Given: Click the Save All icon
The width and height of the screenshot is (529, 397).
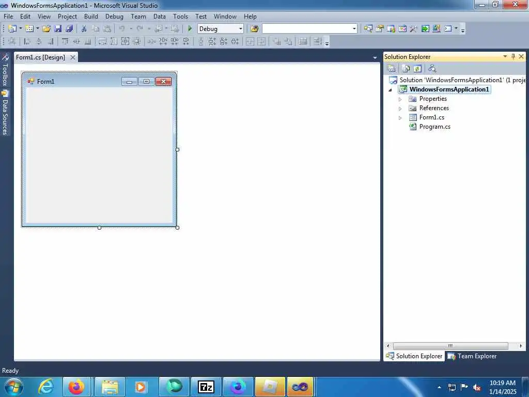Looking at the screenshot, I should tap(69, 29).
